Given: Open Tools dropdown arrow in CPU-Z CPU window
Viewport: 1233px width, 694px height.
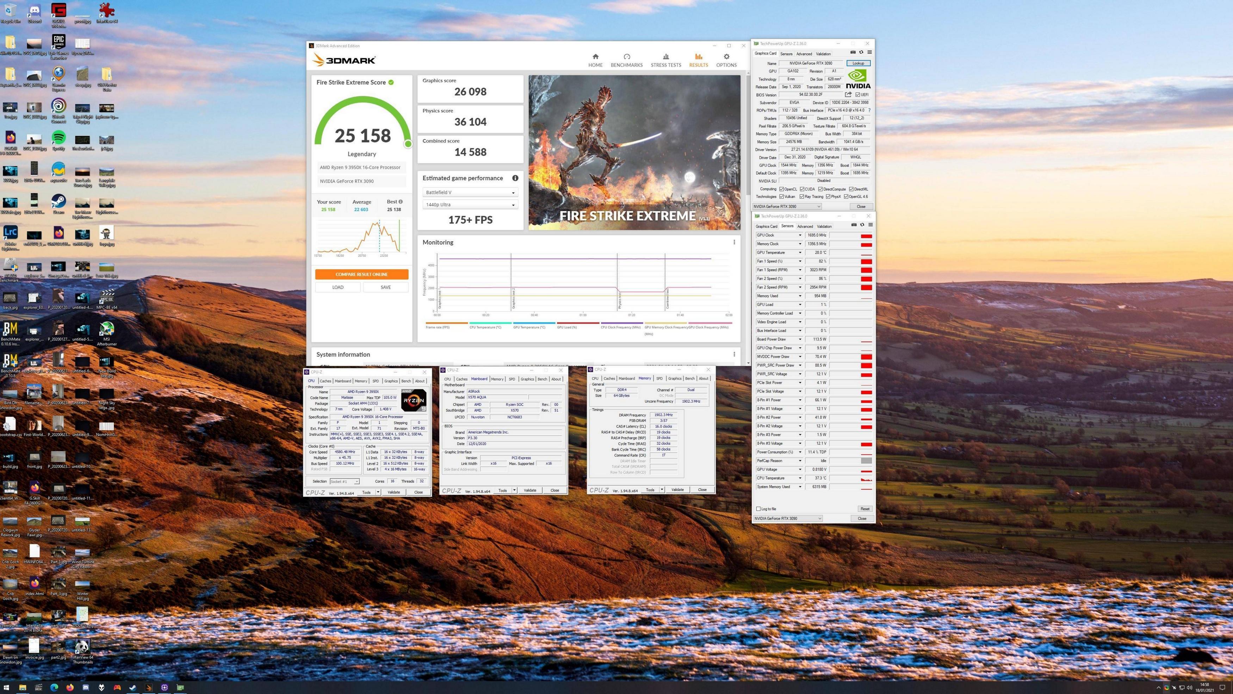Looking at the screenshot, I should click(x=378, y=492).
